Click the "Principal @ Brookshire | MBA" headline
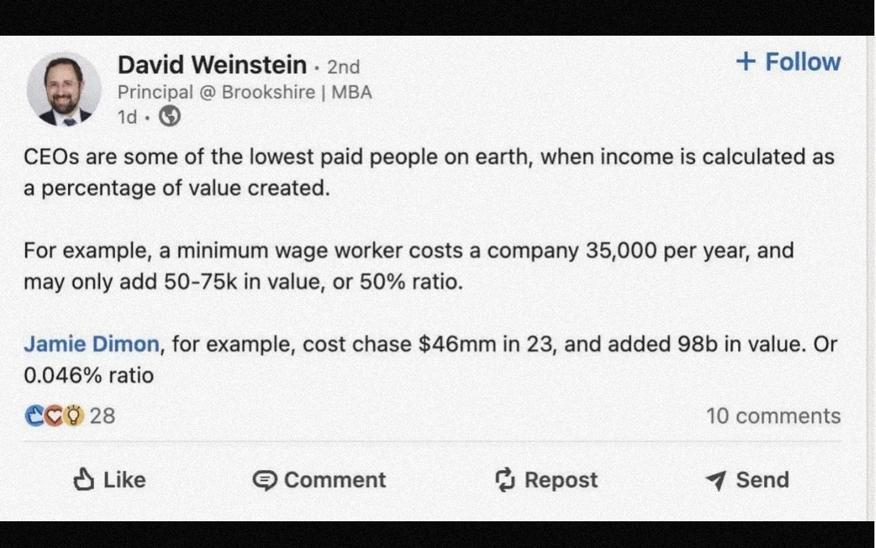The height and width of the screenshot is (548, 876). (244, 92)
